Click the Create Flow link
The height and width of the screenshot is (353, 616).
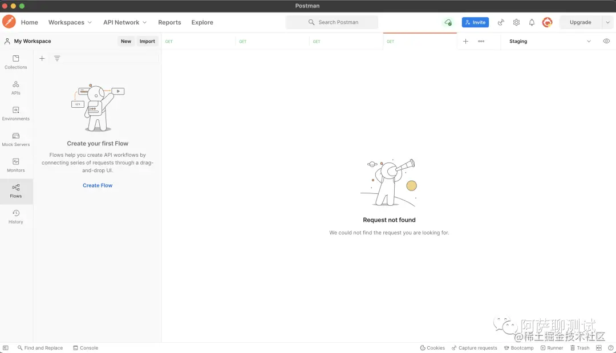click(x=98, y=185)
